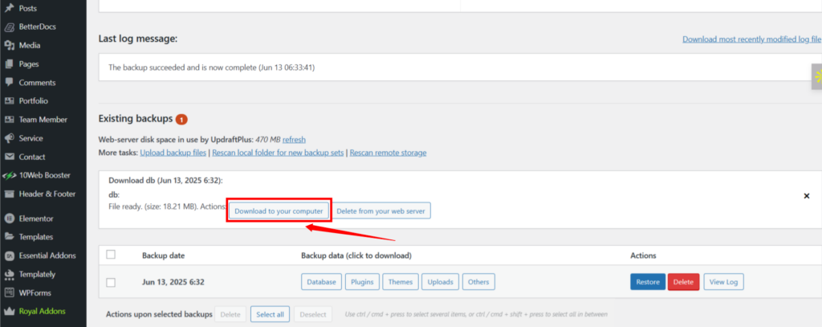Download the Database backup file
822x327 pixels.
(321, 282)
